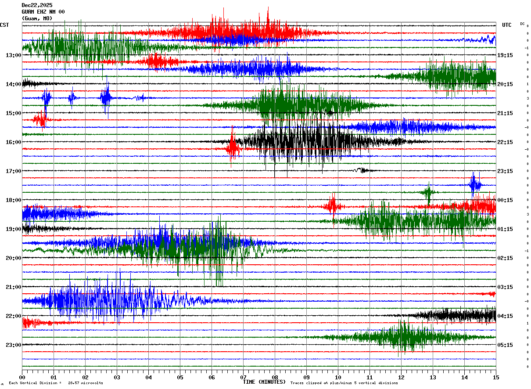This screenshot has height=389, width=531.
Task: Select the 20:00 CST time label
Action: click(14, 258)
